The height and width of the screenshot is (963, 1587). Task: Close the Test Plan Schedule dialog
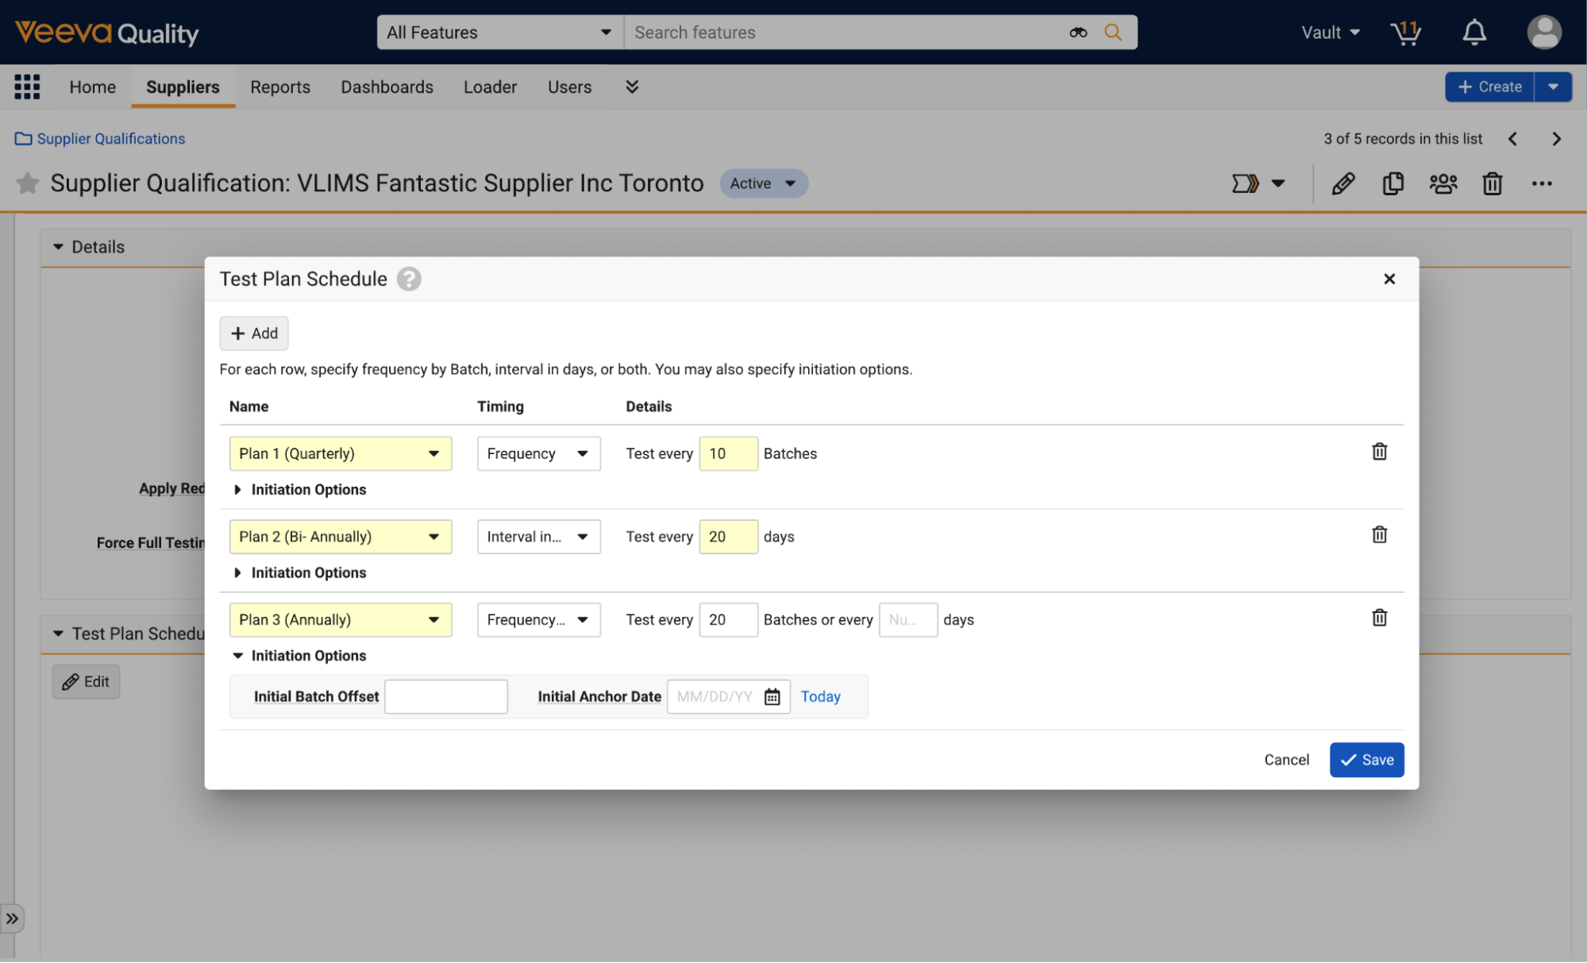(x=1389, y=279)
